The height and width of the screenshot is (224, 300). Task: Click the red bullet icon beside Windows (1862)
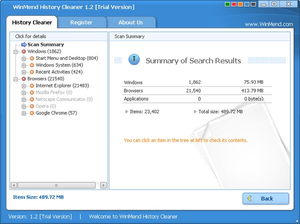click(x=23, y=51)
